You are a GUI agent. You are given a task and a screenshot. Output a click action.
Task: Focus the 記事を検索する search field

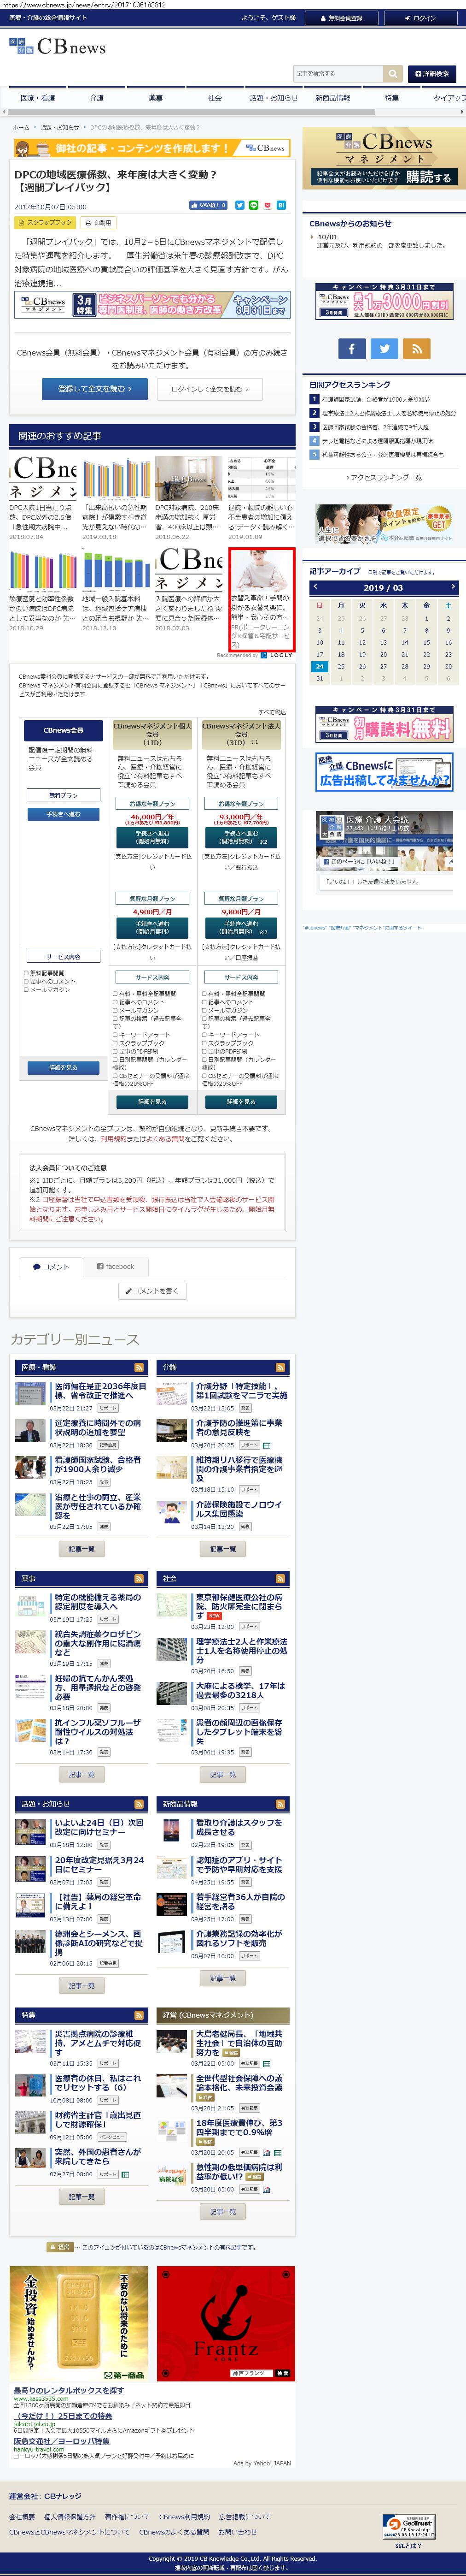tap(338, 73)
